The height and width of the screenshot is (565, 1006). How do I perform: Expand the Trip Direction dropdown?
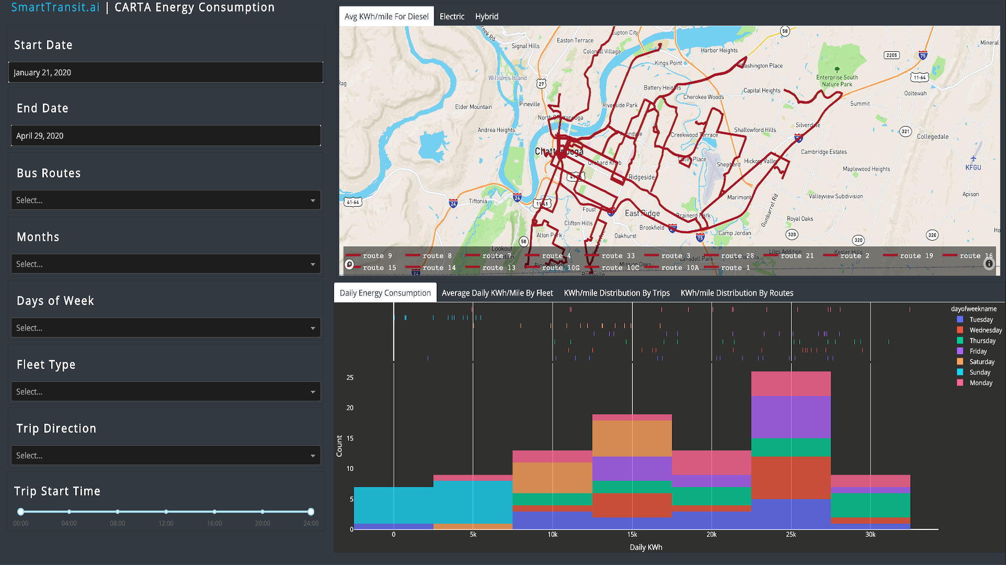[x=166, y=456]
